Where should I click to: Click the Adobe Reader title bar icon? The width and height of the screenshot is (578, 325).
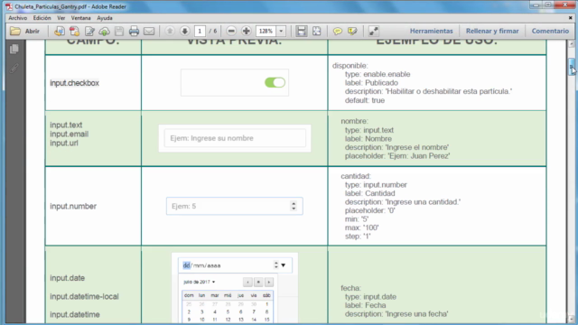click(x=9, y=6)
